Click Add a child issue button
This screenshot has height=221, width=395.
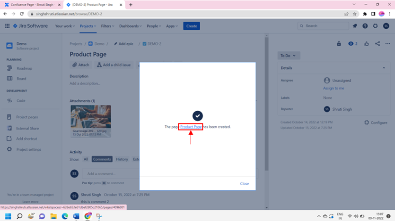point(114,65)
